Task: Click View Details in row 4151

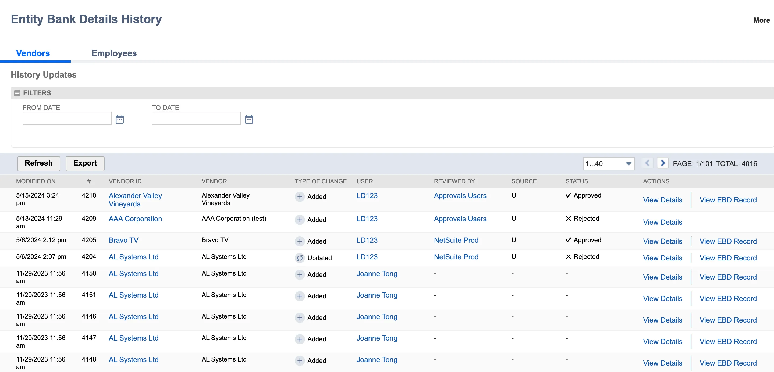Action: coord(663,299)
